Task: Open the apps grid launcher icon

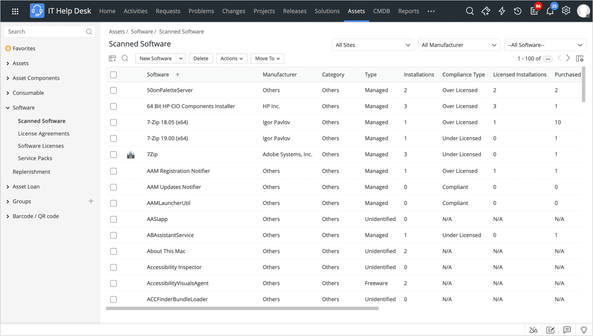Action: coord(15,11)
